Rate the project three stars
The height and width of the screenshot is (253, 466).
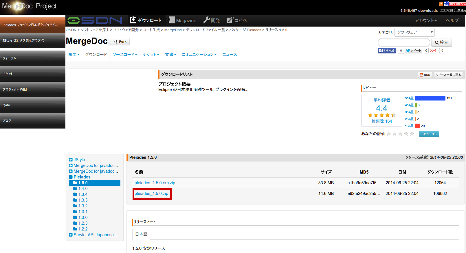tap(400, 134)
